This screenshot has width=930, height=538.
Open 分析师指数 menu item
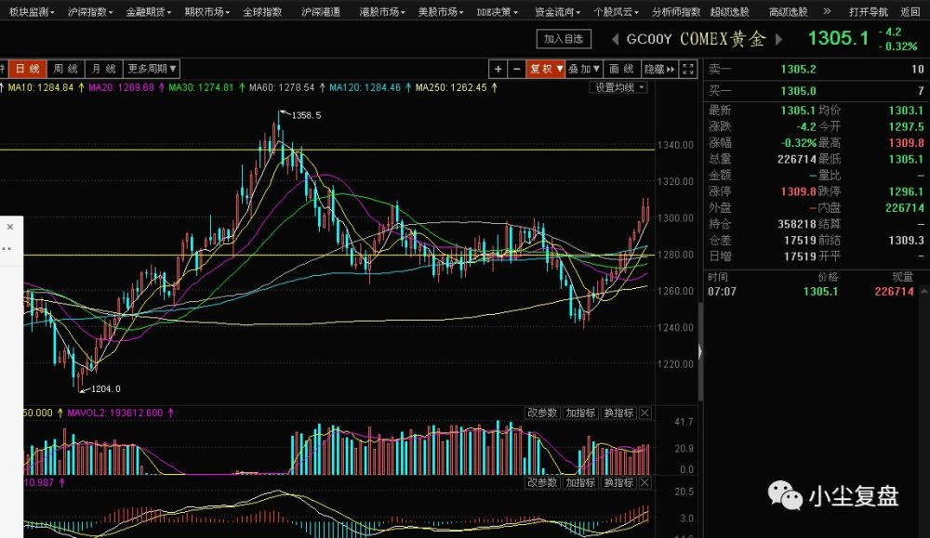675,11
